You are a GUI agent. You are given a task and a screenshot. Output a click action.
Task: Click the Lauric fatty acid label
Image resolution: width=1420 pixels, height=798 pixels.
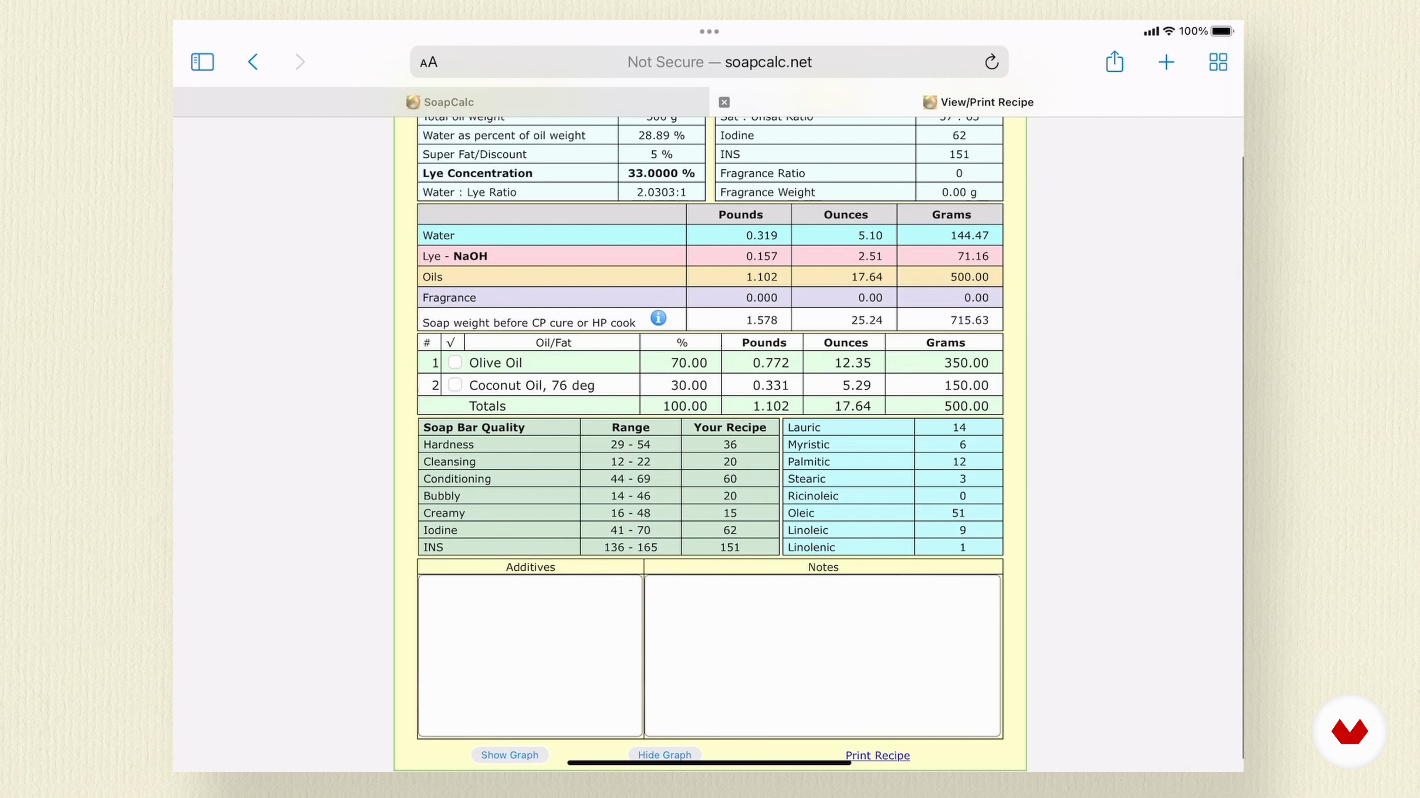(804, 427)
